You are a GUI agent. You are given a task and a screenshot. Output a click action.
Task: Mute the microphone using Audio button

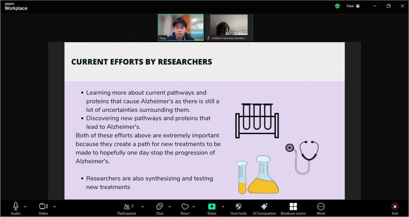pos(16,209)
